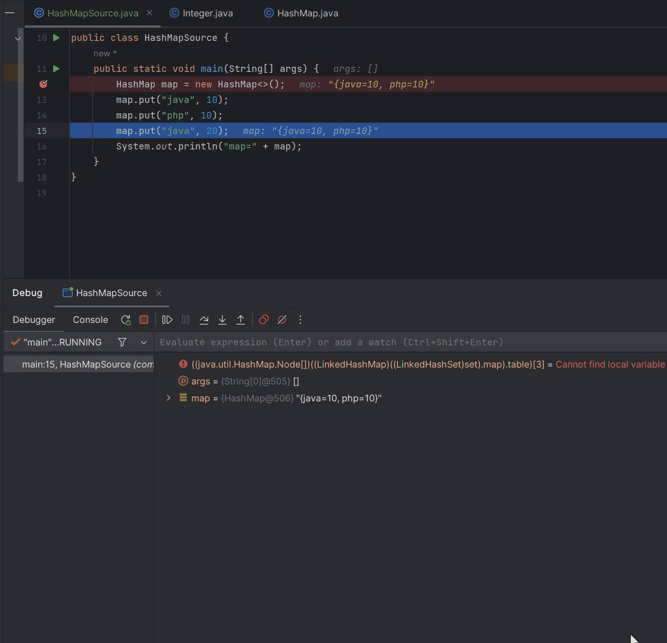Click the args parameter icon

[x=183, y=381]
